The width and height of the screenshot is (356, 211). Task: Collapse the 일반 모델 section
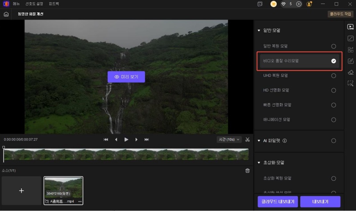[259, 30]
